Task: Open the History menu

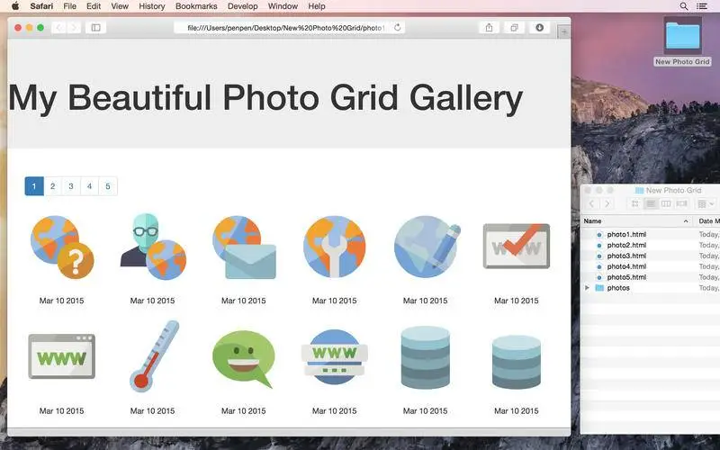Action: pos(151,6)
